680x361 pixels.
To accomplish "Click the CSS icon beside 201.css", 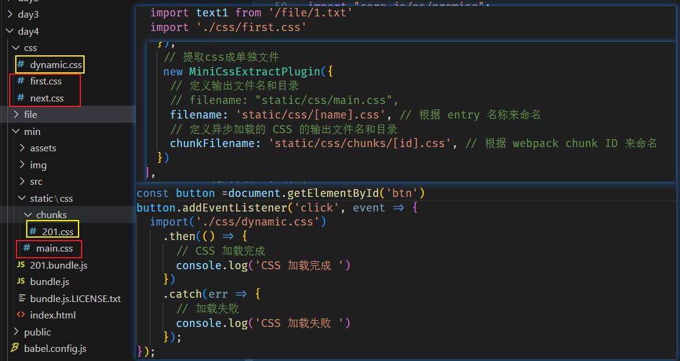I will click(33, 232).
